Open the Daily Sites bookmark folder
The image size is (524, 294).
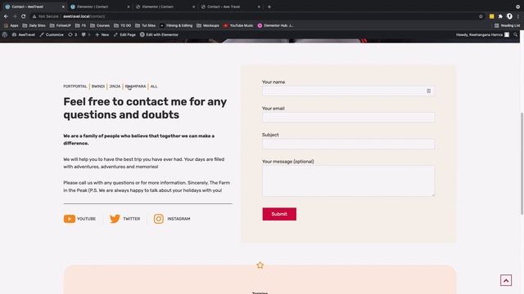(34, 25)
